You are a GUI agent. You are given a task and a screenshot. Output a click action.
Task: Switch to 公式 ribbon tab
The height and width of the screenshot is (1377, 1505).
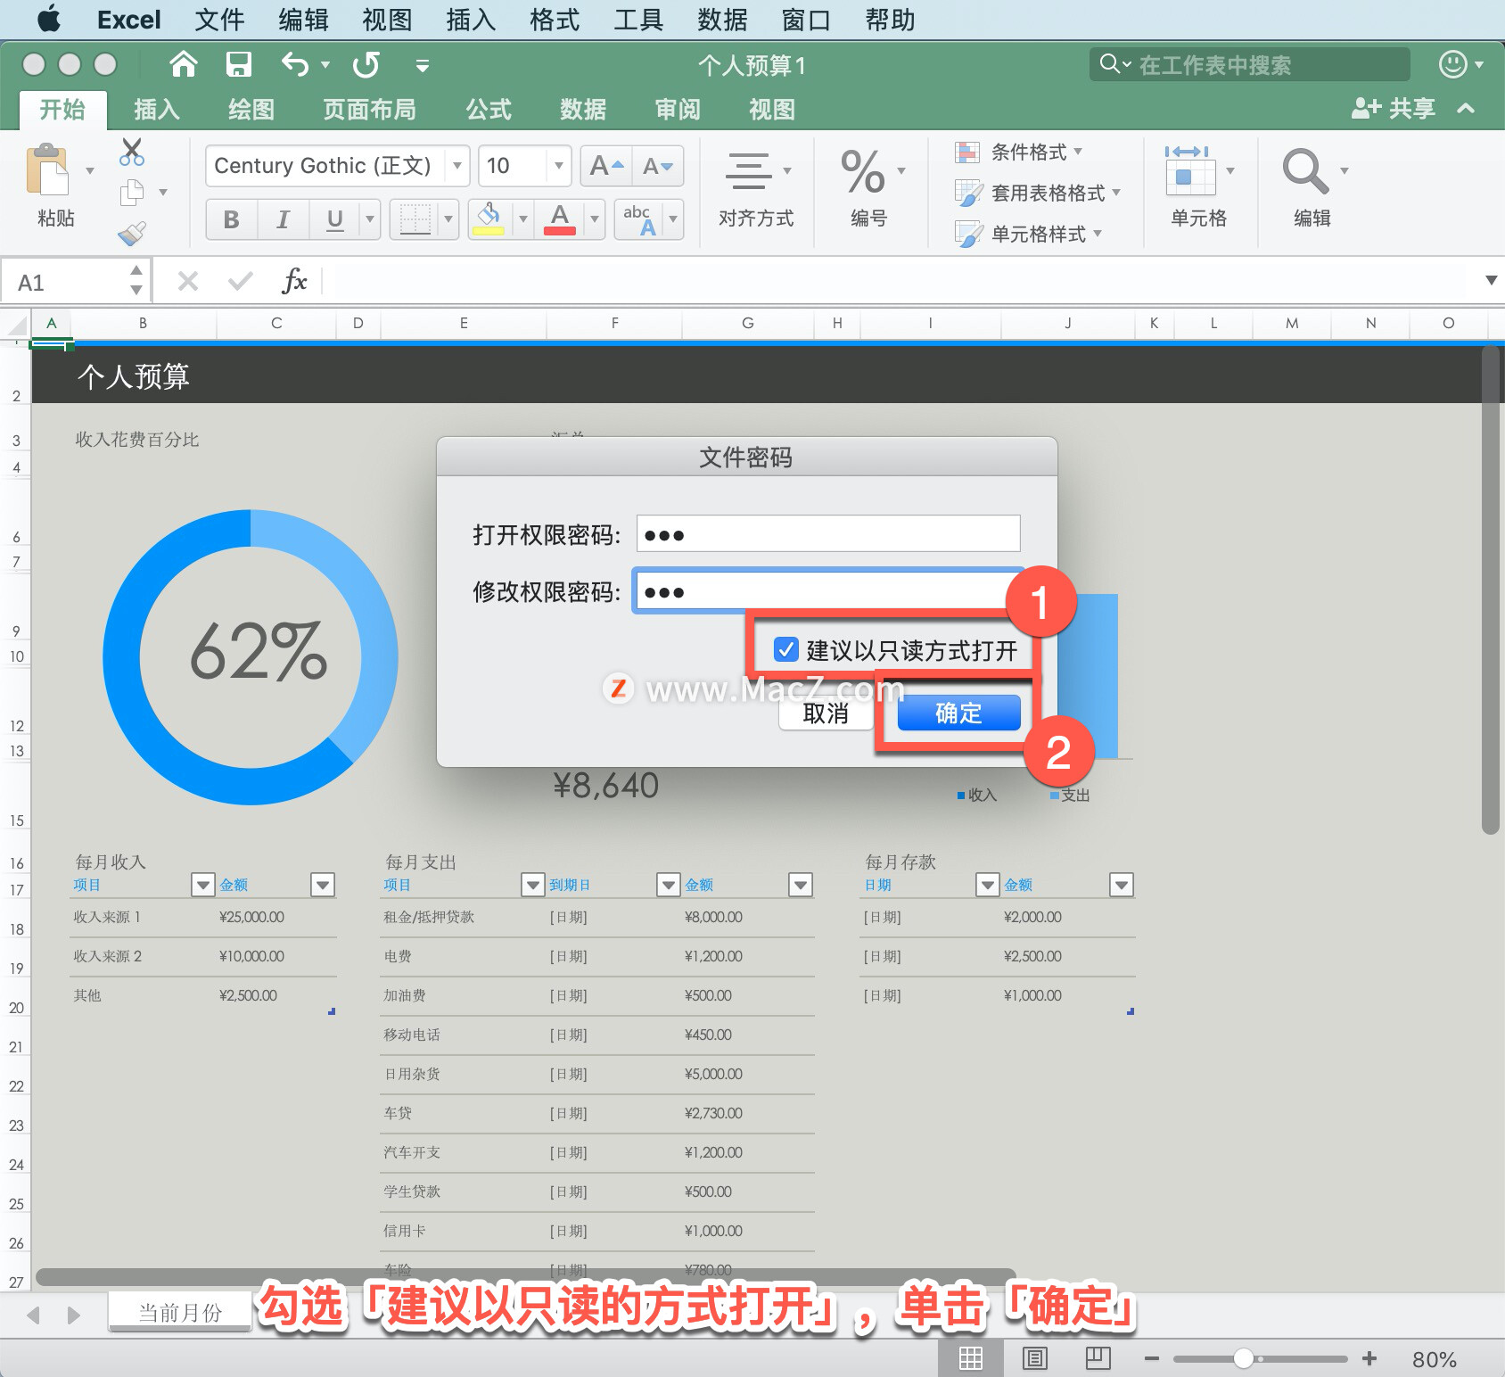(489, 110)
